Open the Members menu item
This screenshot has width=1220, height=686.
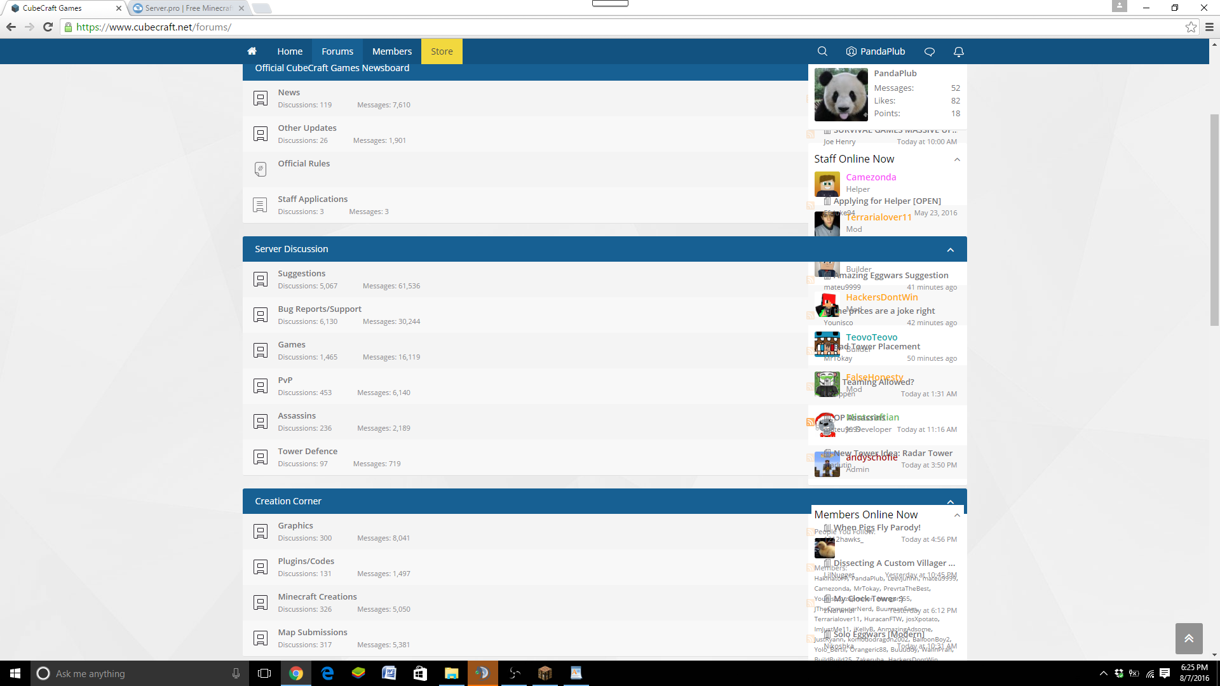[392, 51]
